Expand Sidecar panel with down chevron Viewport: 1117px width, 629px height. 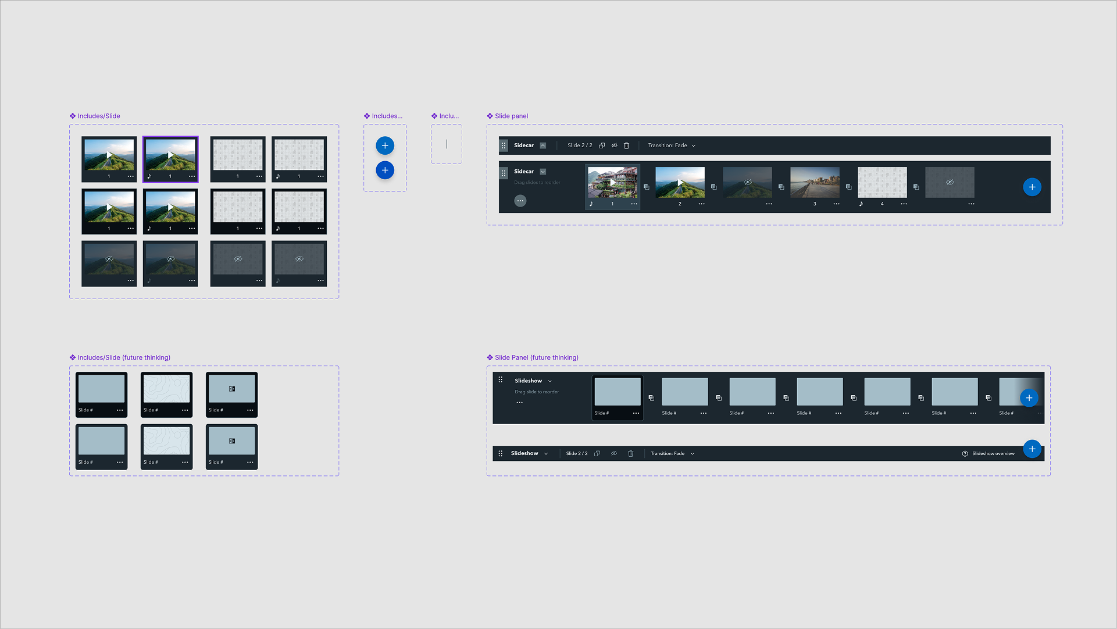click(543, 172)
